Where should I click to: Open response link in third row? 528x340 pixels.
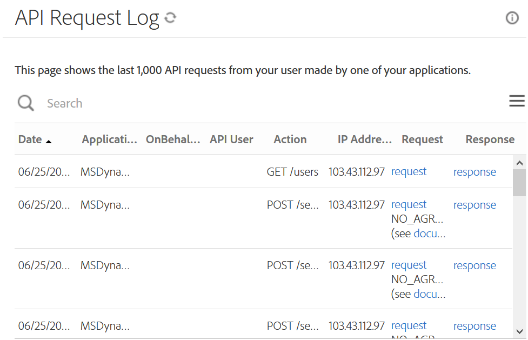(x=474, y=265)
